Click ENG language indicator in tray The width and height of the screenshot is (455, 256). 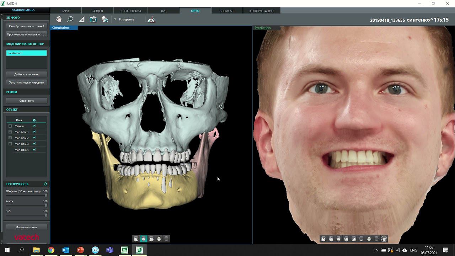point(413,250)
